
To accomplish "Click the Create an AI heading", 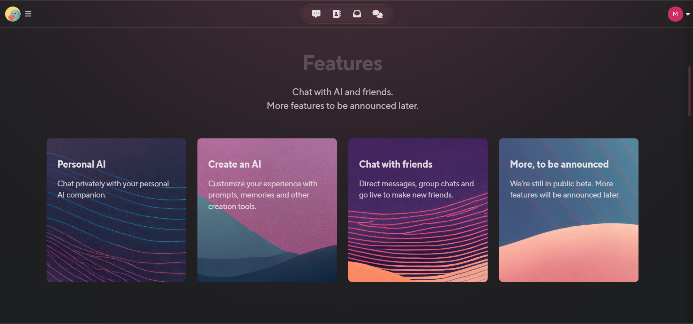I will 234,164.
